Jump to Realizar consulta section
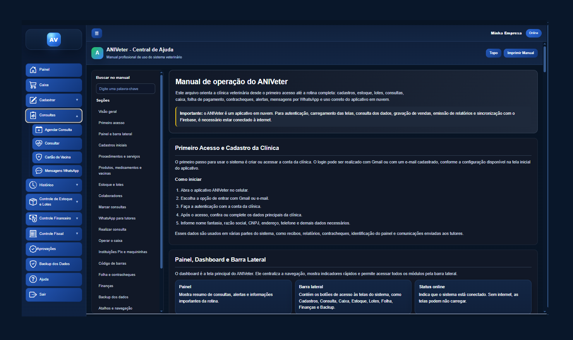 click(112, 229)
